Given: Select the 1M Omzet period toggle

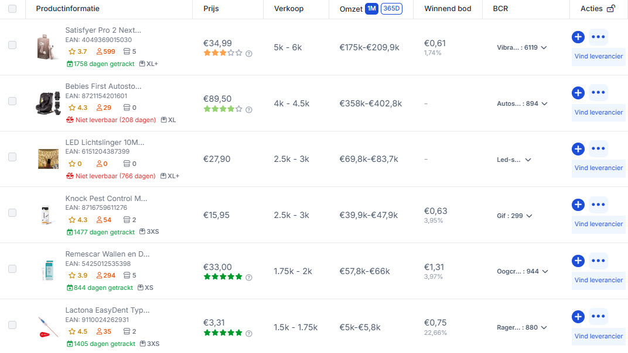Looking at the screenshot, I should (371, 8).
